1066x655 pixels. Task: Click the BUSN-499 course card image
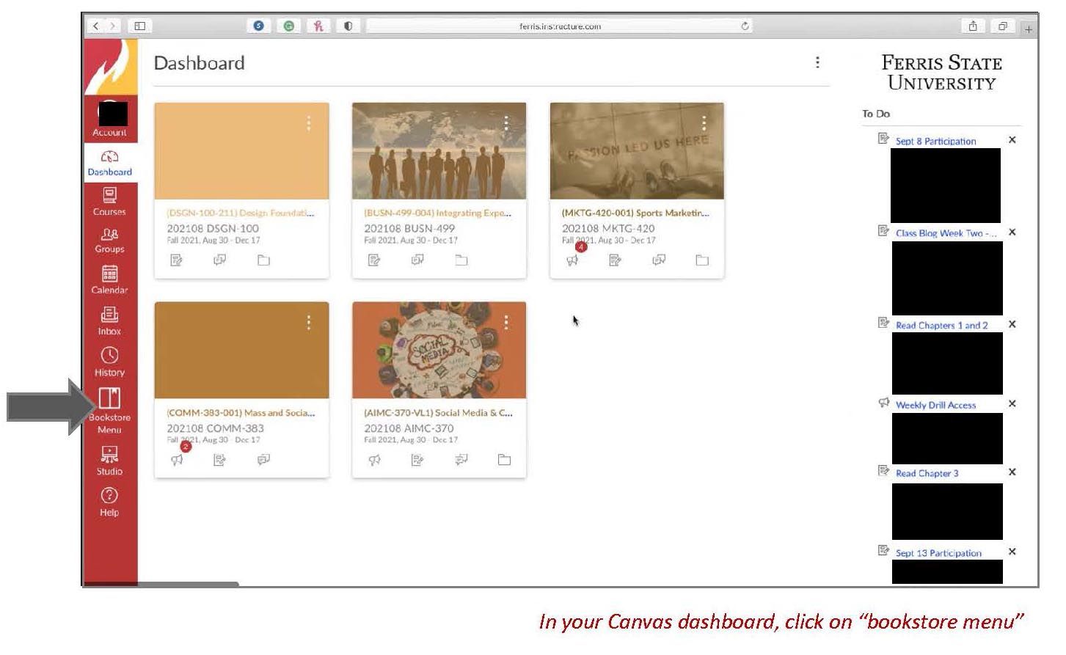click(439, 150)
